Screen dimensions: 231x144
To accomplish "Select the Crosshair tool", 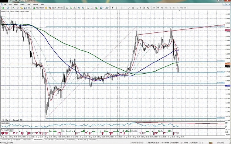I will coord(116,8).
